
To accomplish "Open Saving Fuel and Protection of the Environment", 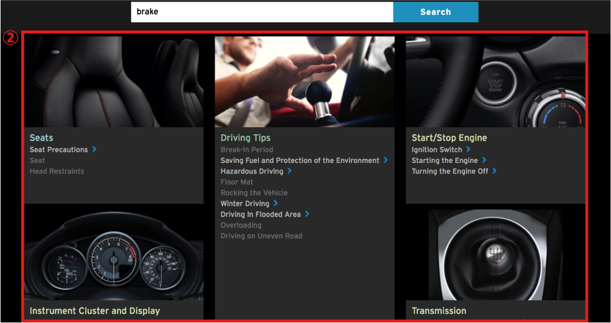I will point(299,161).
